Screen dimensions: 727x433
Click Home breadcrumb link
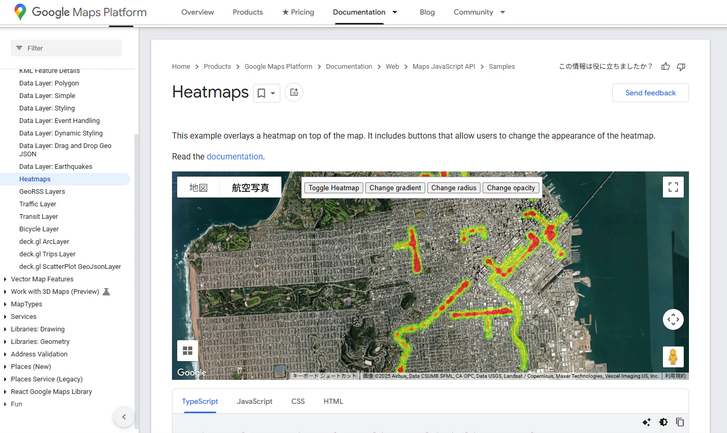181,67
